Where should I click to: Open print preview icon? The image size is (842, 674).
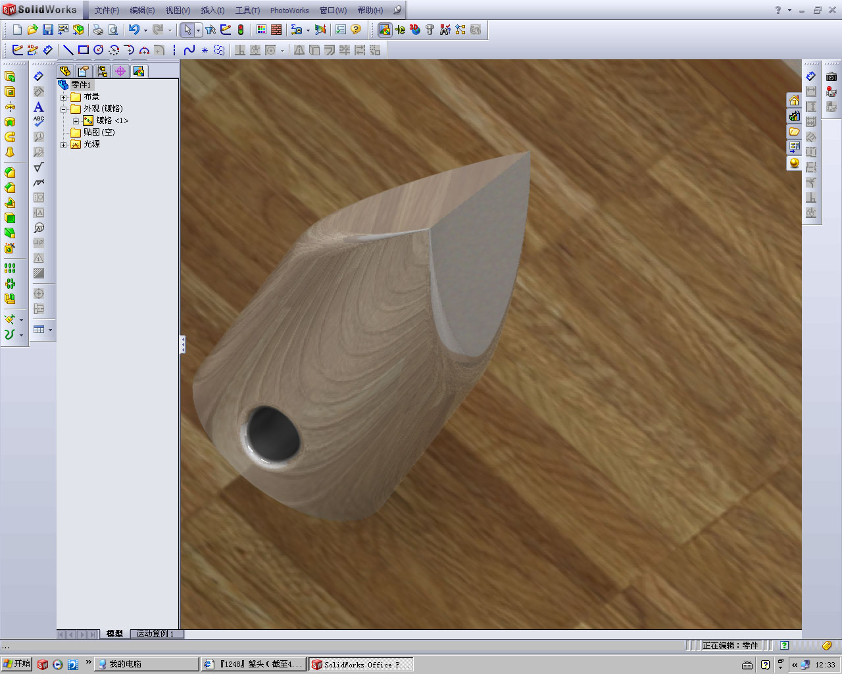click(x=113, y=30)
